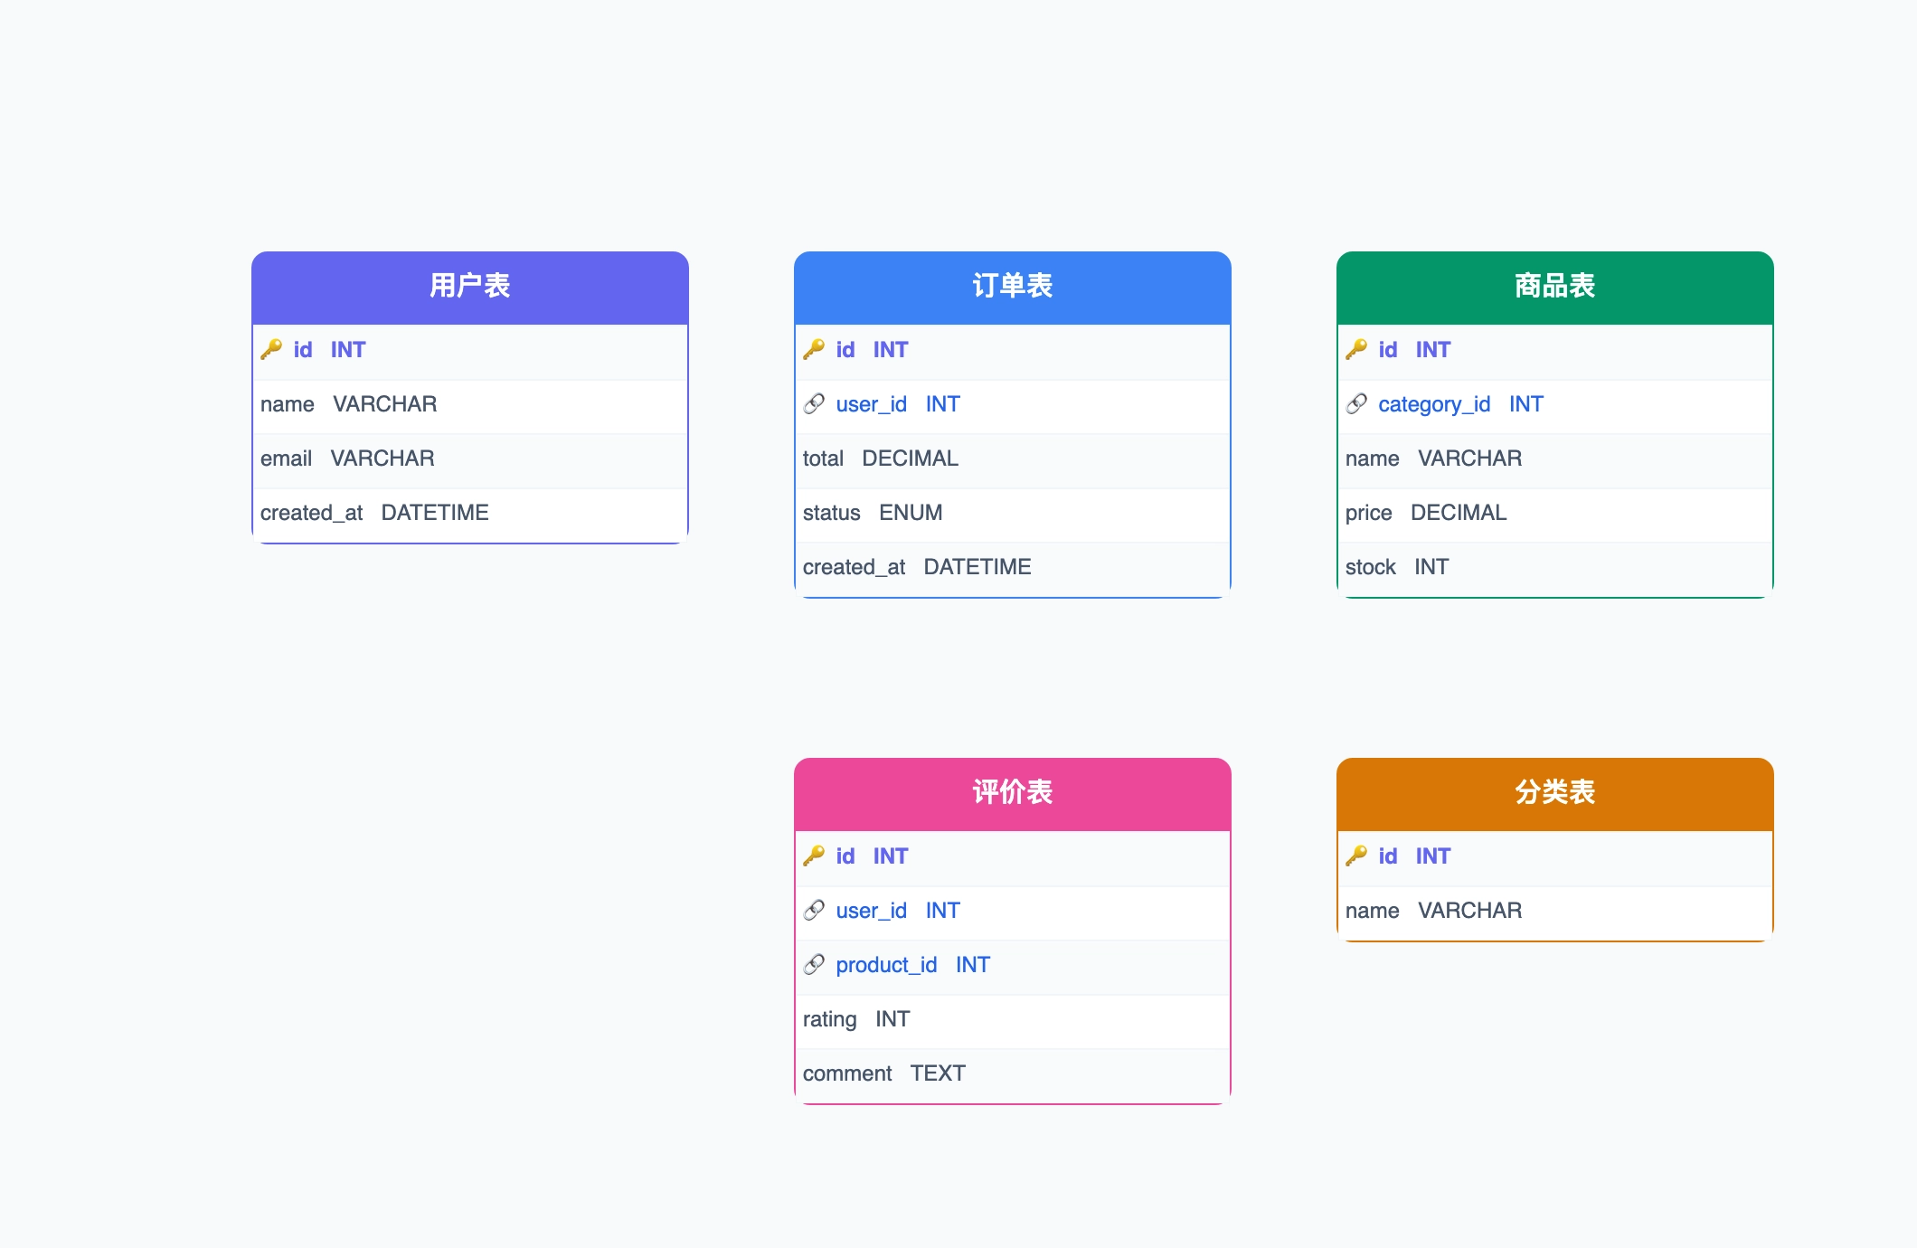Click the stock INT row in 商品表

click(1553, 567)
